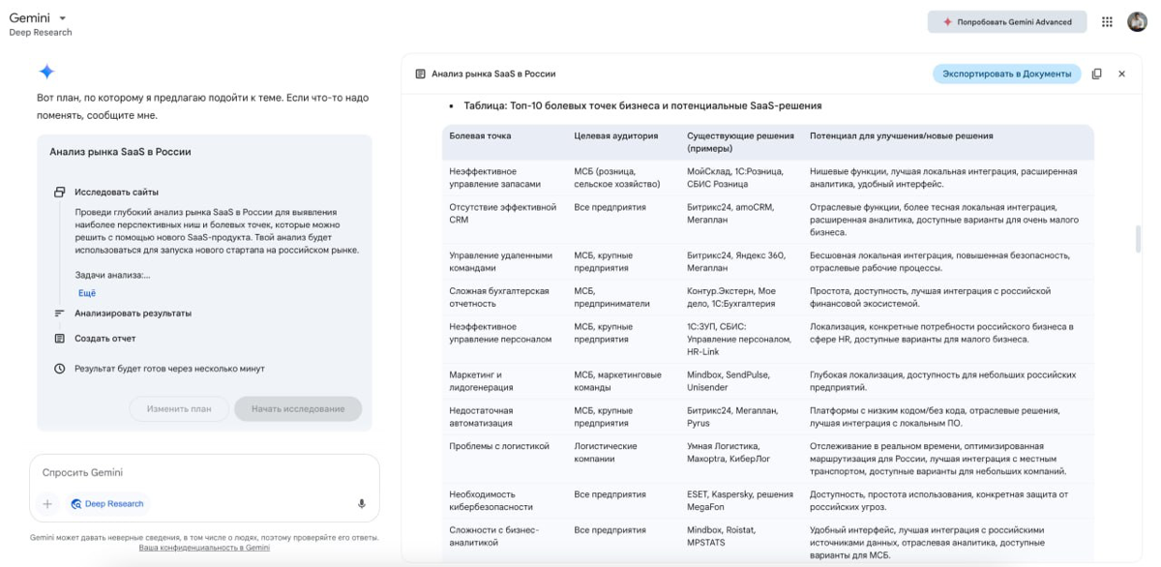Click cell 'Логистические компании'
The width and height of the screenshot is (1161, 567).
pyautogui.click(x=606, y=452)
